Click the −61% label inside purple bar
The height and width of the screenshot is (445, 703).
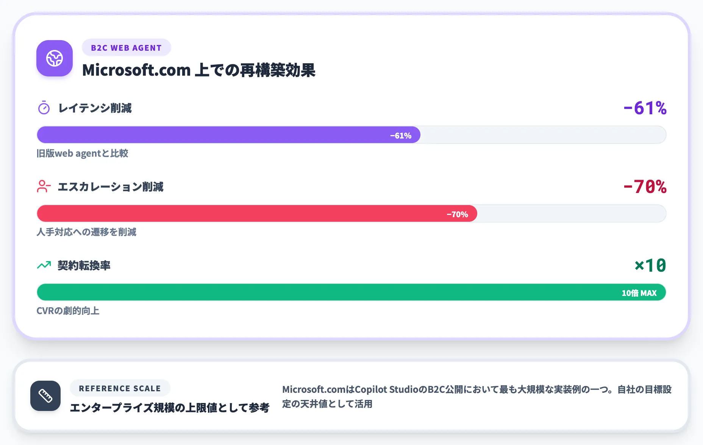(x=401, y=135)
